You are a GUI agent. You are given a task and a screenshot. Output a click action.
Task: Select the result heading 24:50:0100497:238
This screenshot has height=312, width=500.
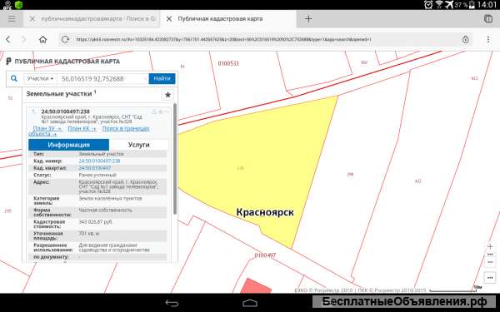tap(65, 111)
